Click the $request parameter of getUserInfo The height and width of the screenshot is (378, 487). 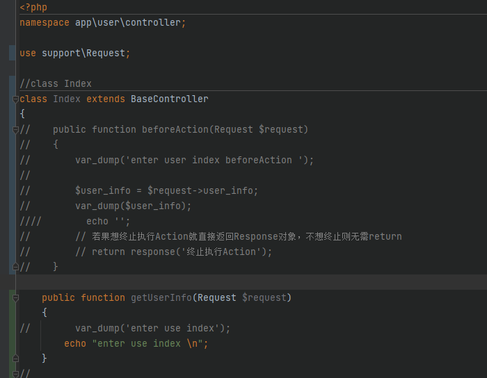(x=264, y=297)
